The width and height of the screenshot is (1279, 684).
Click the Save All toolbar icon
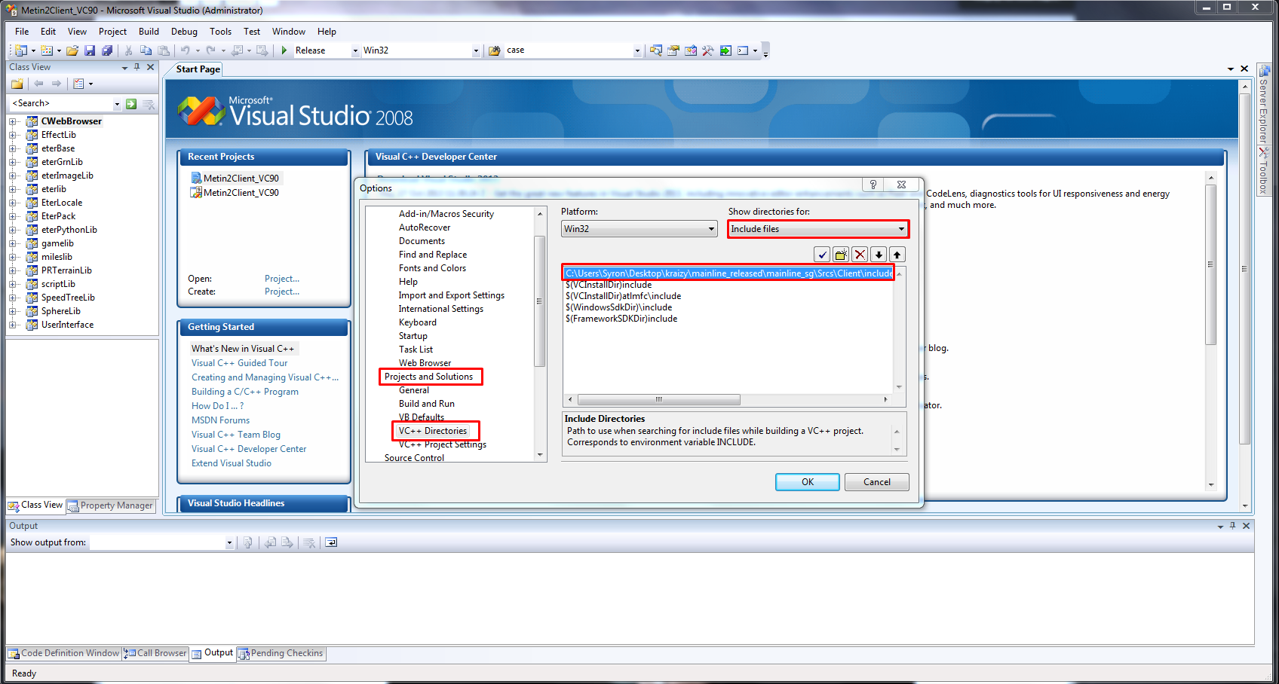(x=107, y=50)
